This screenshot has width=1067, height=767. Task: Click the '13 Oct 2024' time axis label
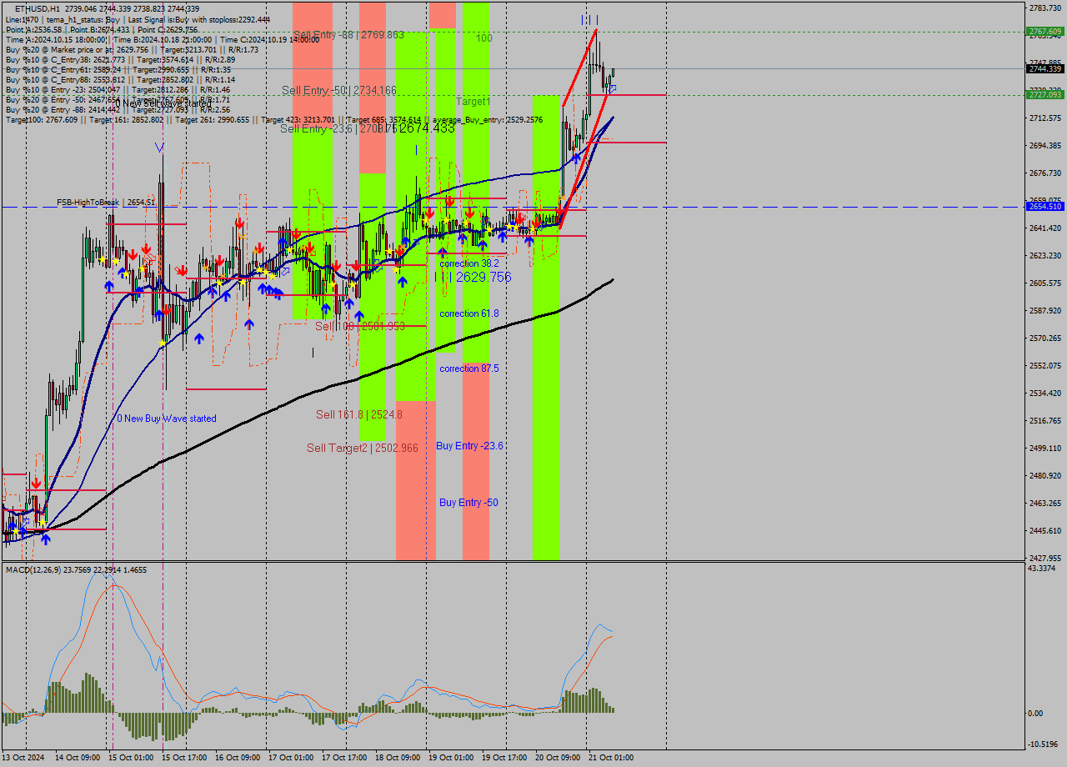pyautogui.click(x=23, y=758)
